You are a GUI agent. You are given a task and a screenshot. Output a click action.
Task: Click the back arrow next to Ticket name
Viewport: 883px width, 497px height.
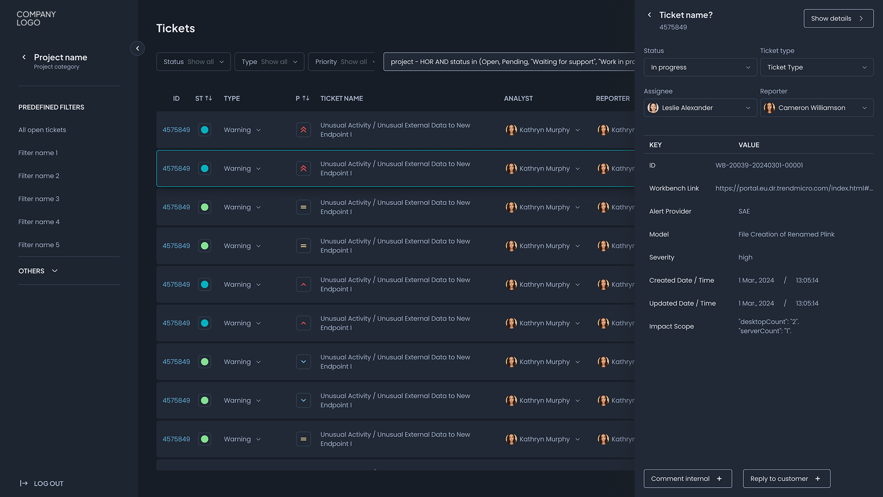[649, 15]
